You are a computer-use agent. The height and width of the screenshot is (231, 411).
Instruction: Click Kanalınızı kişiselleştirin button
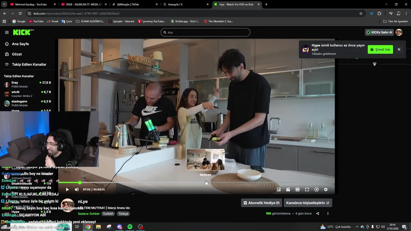coord(308,203)
